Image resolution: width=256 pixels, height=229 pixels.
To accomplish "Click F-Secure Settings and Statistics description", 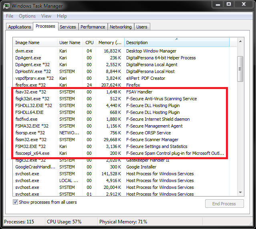I will [x=157, y=146].
